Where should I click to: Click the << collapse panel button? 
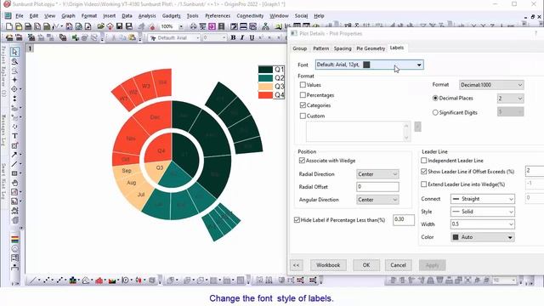296,265
